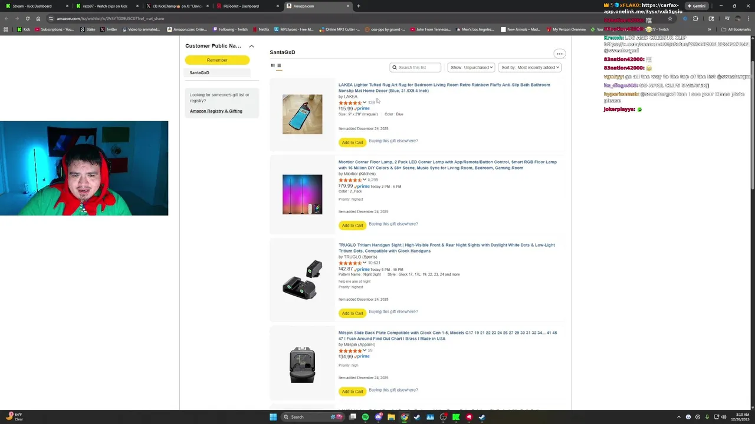Open the three-dot more options menu

click(559, 54)
